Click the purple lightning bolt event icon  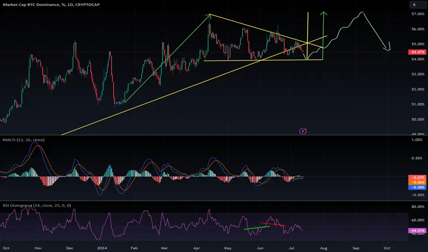click(303, 131)
